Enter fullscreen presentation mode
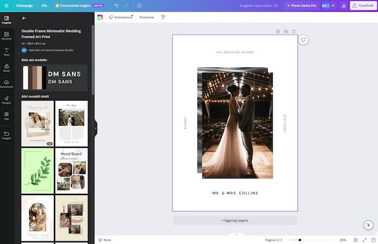Screen dimensions: 378x244 click(x=364, y=240)
